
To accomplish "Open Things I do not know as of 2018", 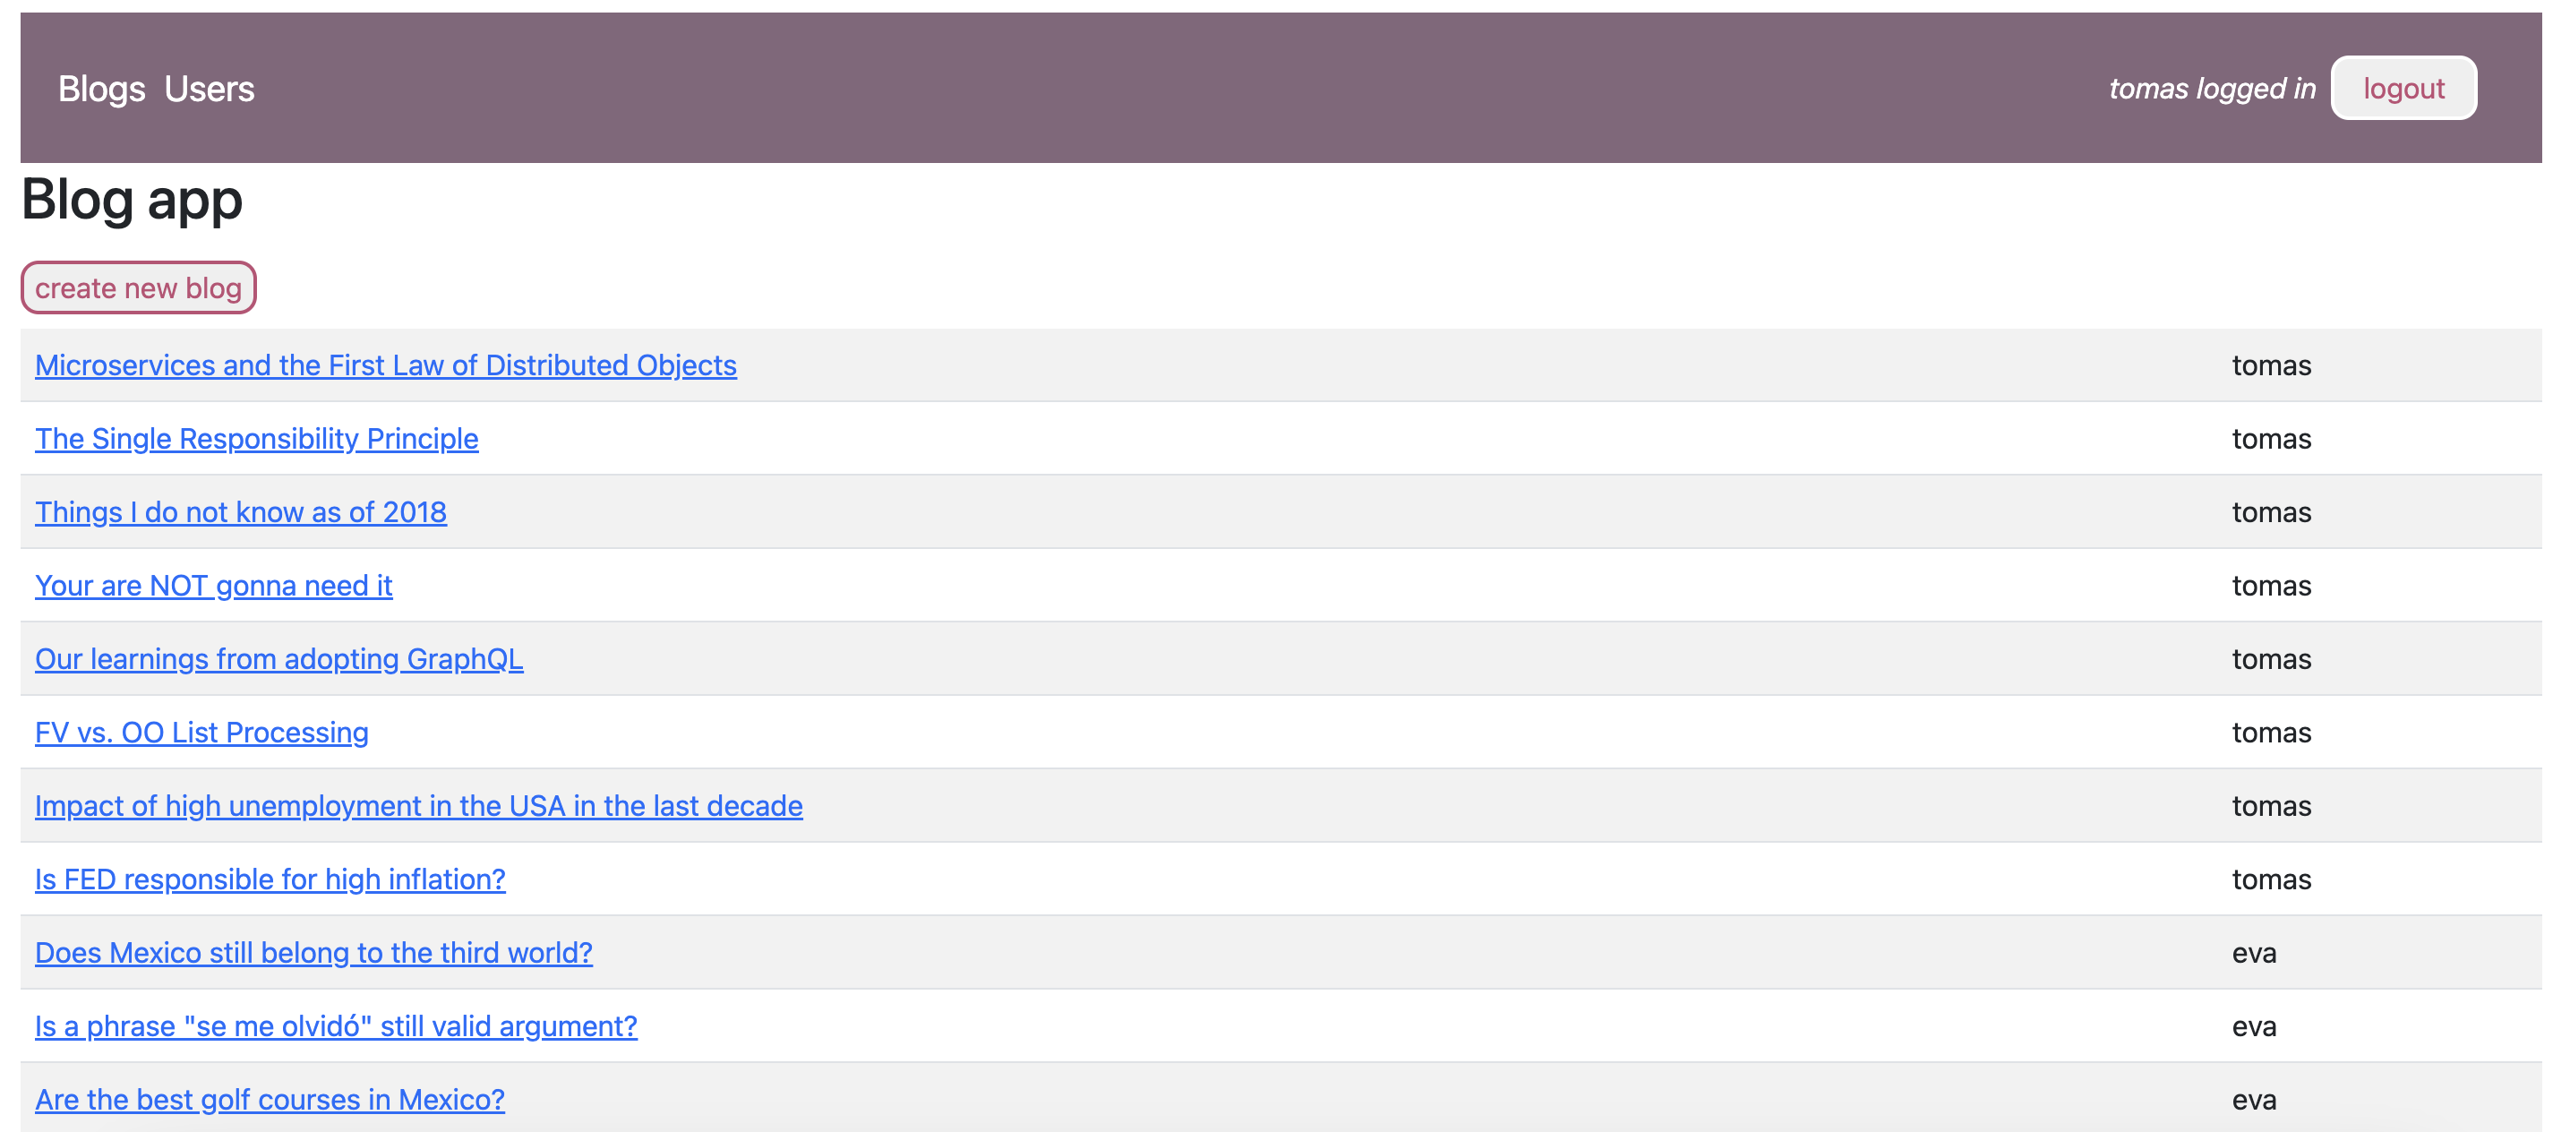I will [x=241, y=511].
